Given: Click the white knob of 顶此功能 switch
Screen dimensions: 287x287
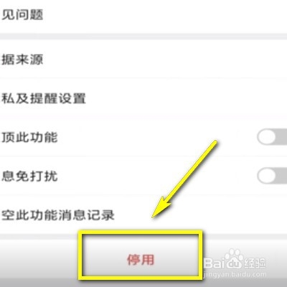Looking at the screenshot, I should [266, 137].
